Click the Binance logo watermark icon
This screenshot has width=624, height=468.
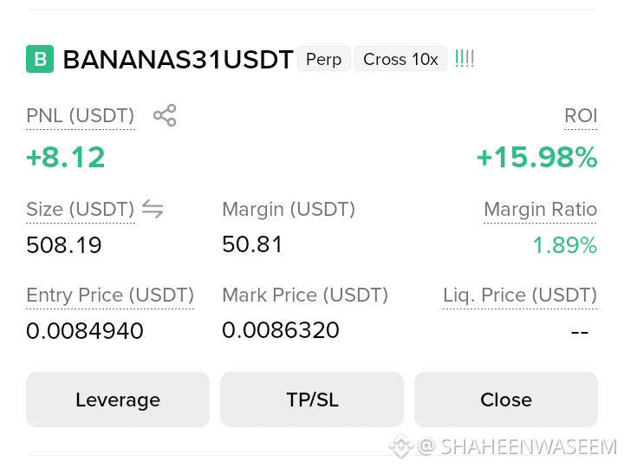(x=401, y=446)
